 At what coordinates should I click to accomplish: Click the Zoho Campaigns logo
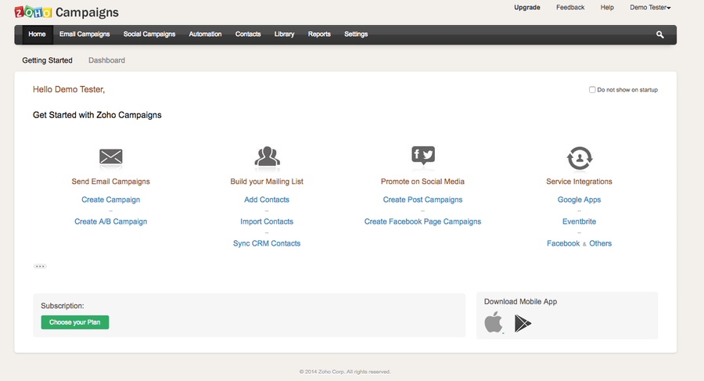66,13
